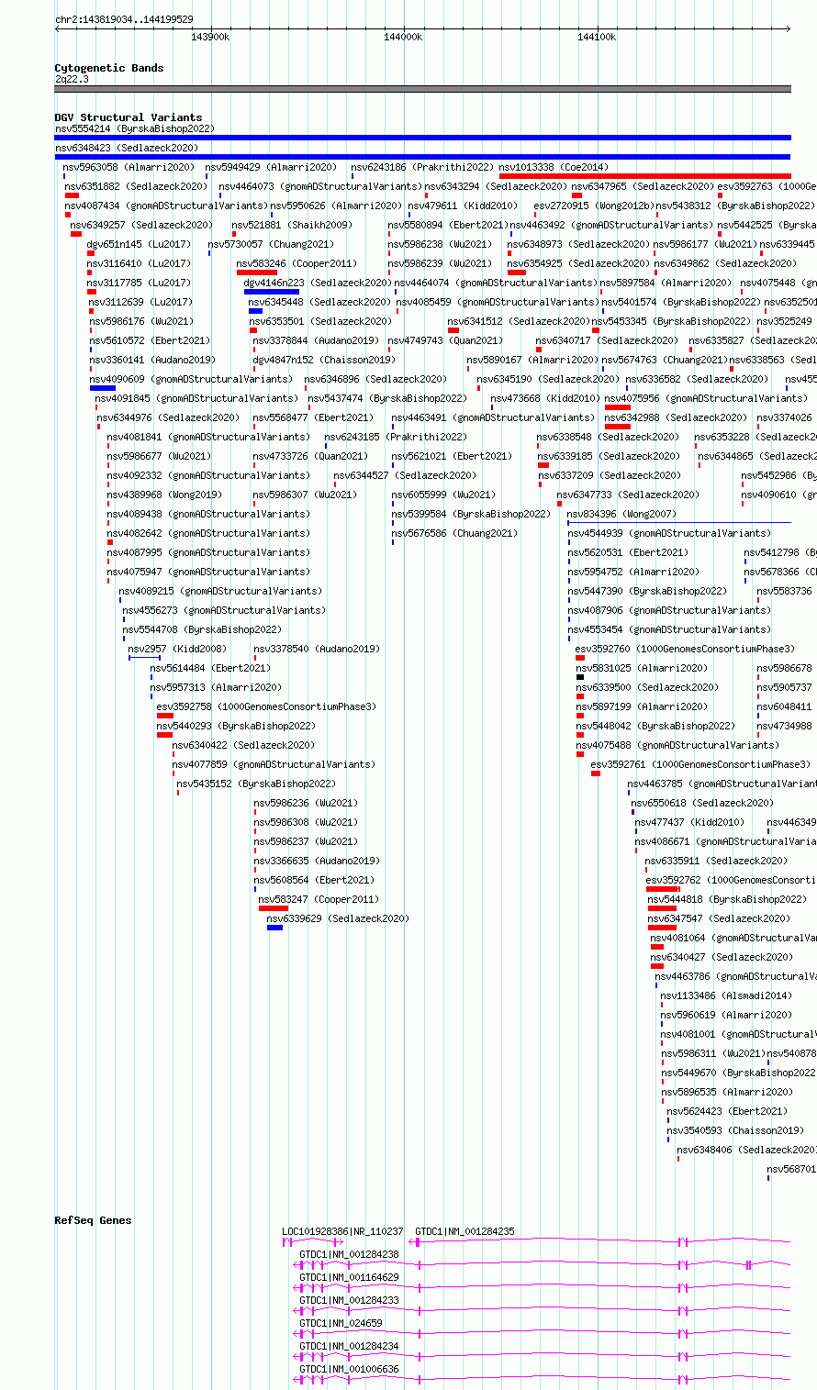Select GTDC1|NM_024659 transcript
The image size is (817, 1390).
341,1323
